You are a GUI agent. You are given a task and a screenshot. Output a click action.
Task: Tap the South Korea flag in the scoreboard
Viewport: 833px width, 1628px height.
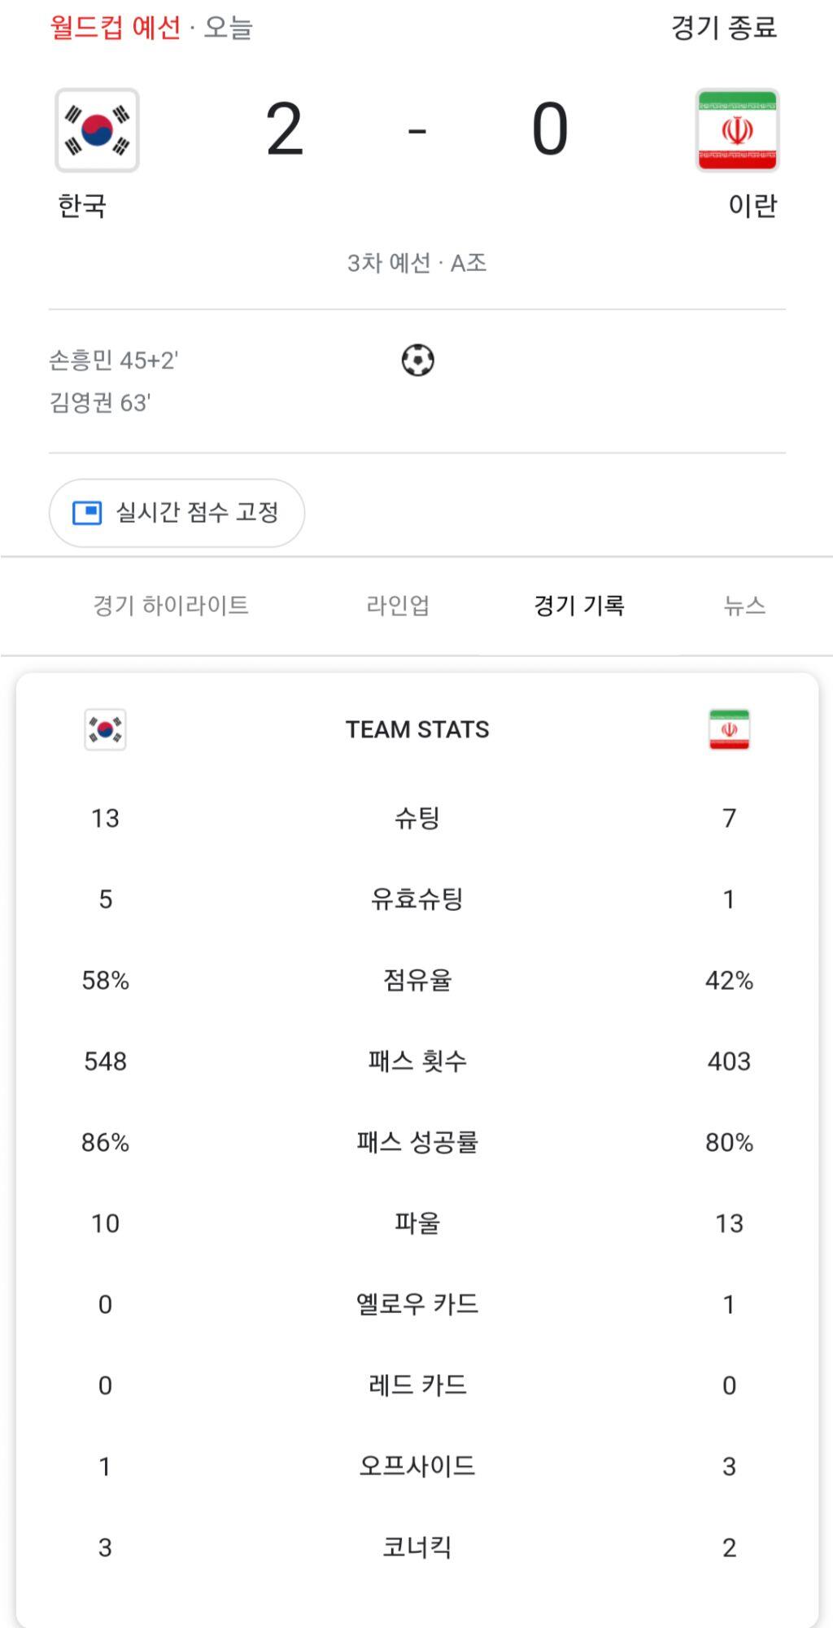click(97, 130)
